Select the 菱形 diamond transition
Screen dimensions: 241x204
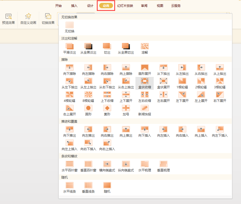click(x=107, y=108)
